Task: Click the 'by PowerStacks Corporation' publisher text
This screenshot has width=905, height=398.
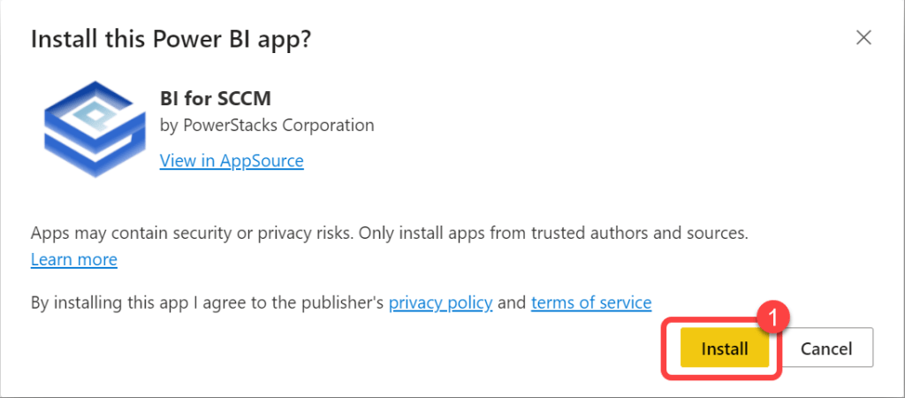Action: (267, 126)
